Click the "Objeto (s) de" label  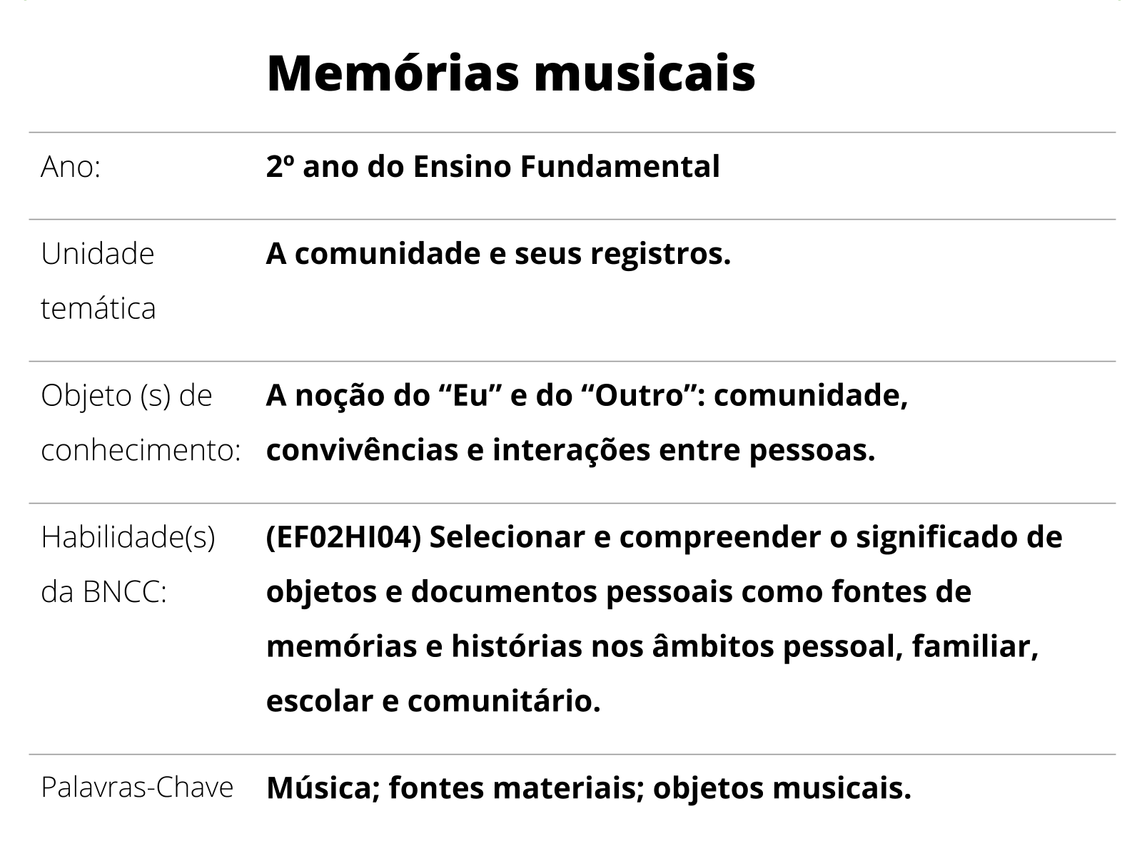coord(126,396)
